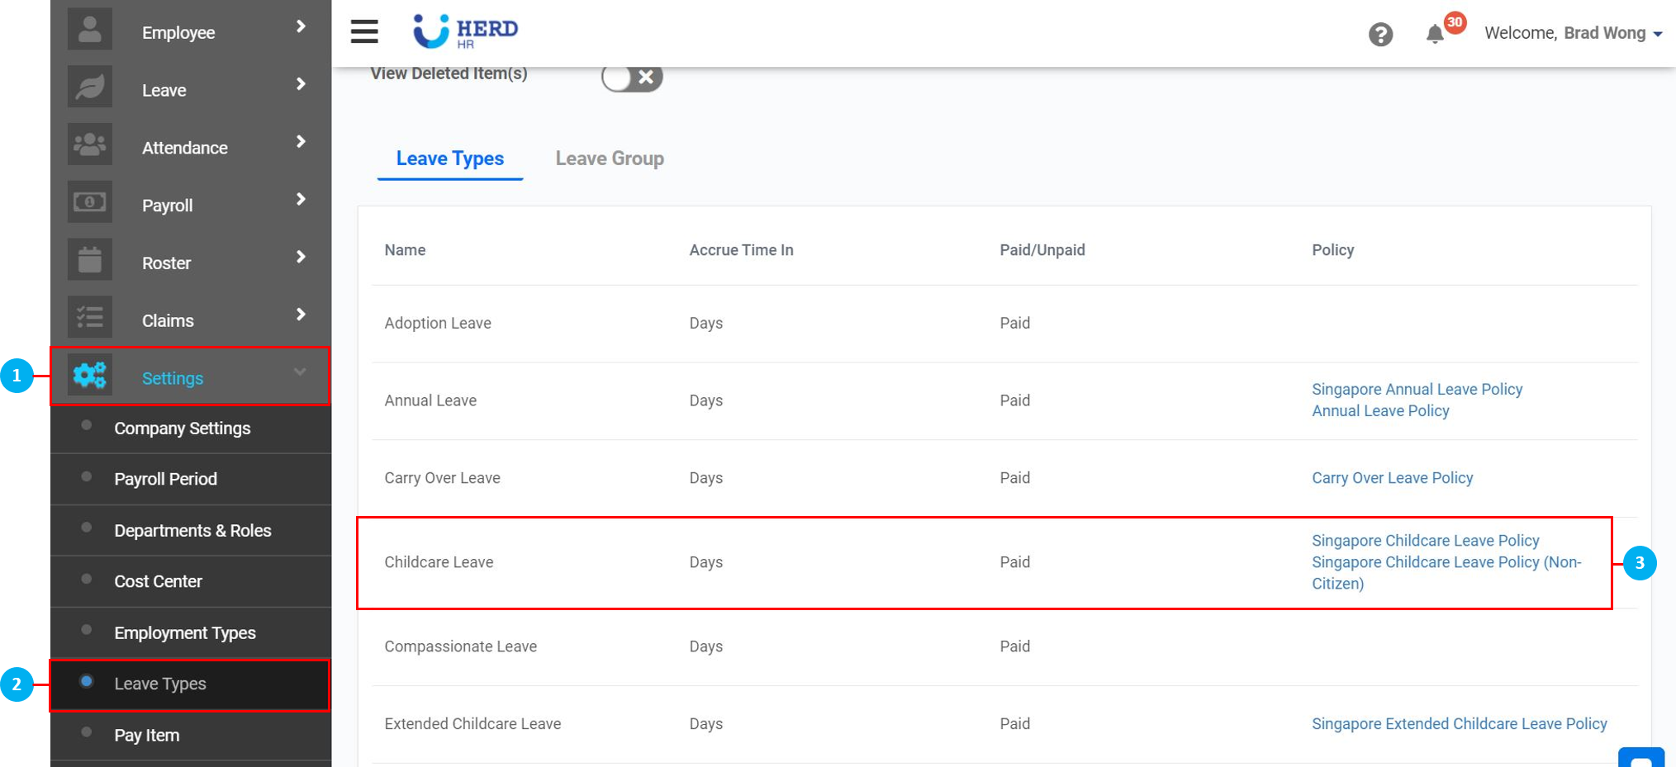1676x767 pixels.
Task: Click the hamburger menu icon
Action: tap(363, 31)
